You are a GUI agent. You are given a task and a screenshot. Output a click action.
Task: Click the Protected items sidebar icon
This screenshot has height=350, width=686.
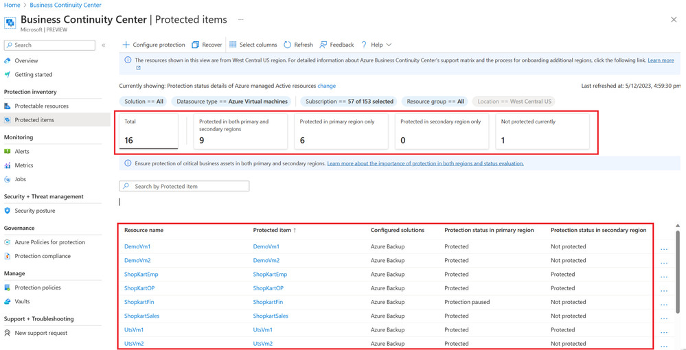coord(7,120)
